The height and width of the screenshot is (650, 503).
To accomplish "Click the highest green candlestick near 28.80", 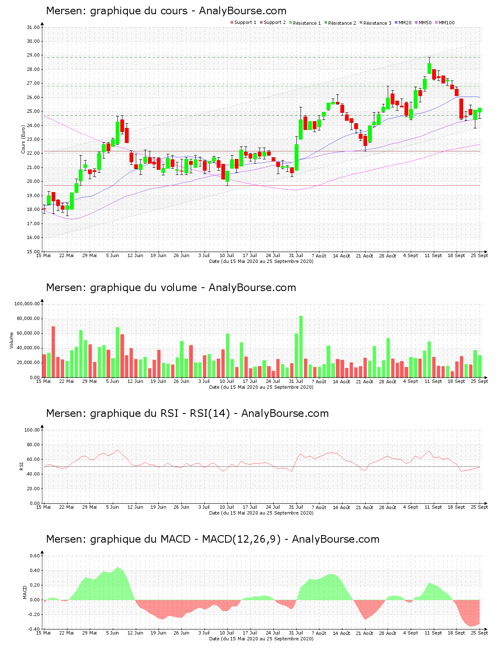I will click(429, 68).
